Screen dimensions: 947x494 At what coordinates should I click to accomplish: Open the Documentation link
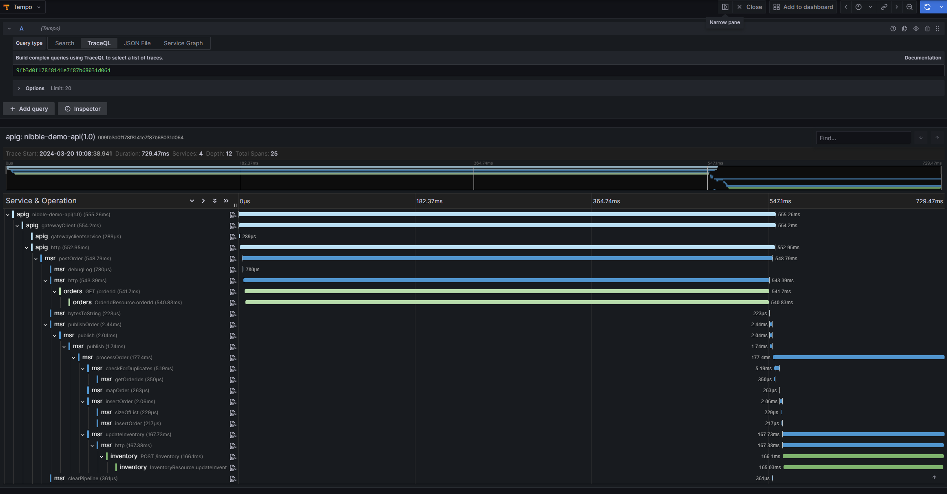923,58
